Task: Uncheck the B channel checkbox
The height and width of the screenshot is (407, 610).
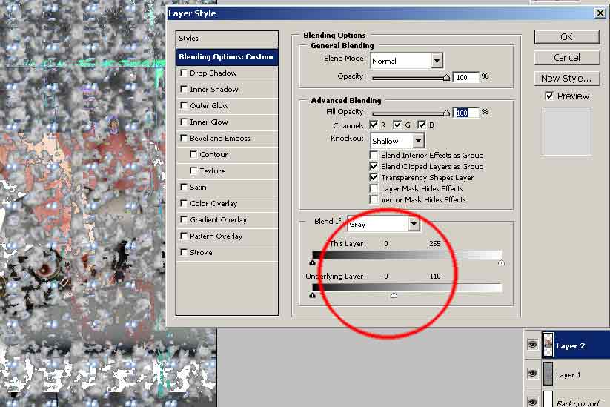Action: [x=422, y=125]
